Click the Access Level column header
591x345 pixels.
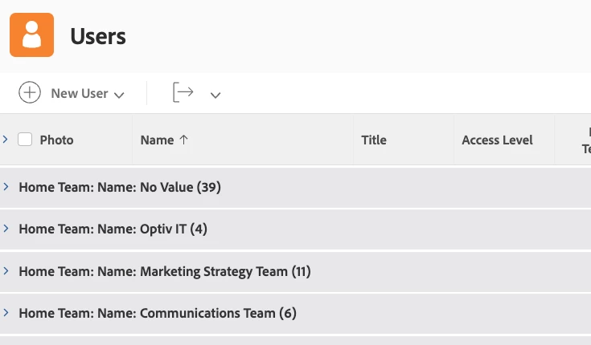click(x=497, y=140)
